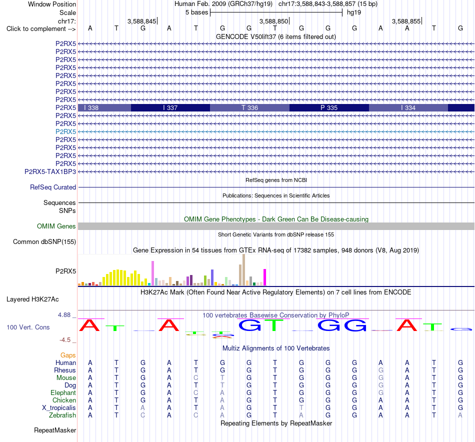Image resolution: width=475 pixels, height=442 pixels.
Task: Open the P2RX5-TAX1BP3 transcript label
Action: (x=50, y=171)
